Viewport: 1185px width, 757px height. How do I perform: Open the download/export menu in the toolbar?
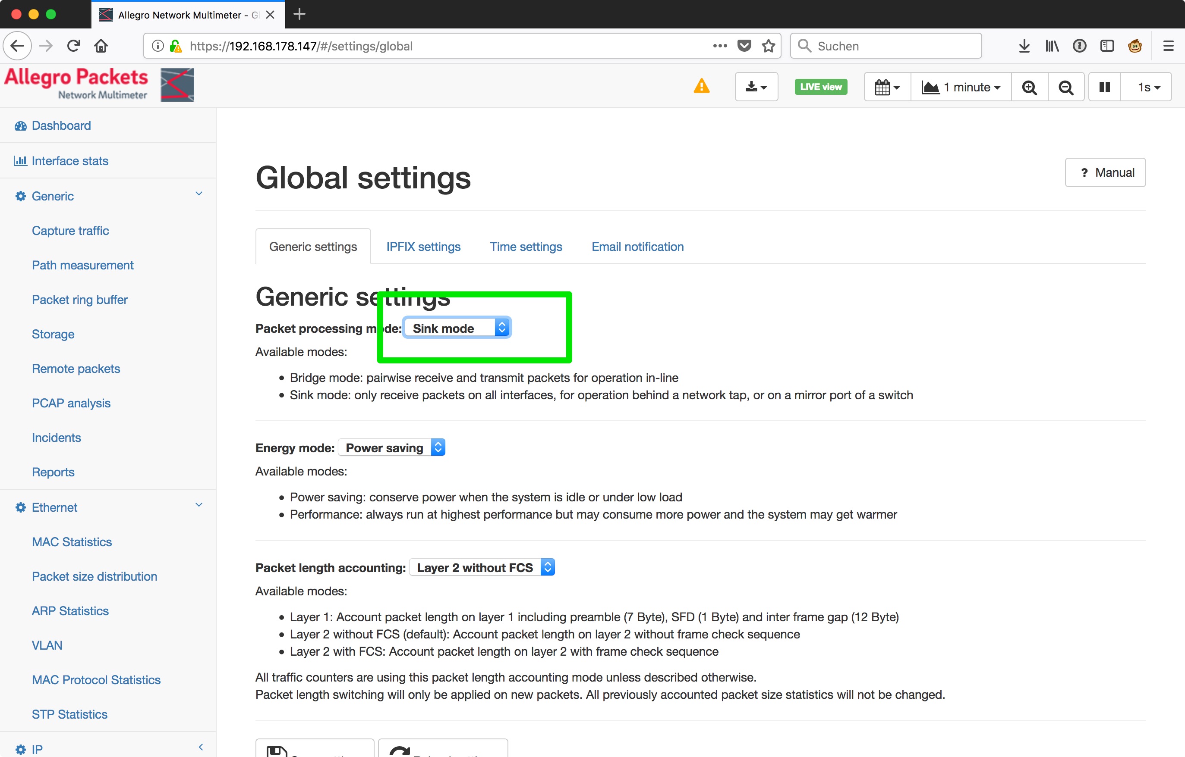click(756, 87)
